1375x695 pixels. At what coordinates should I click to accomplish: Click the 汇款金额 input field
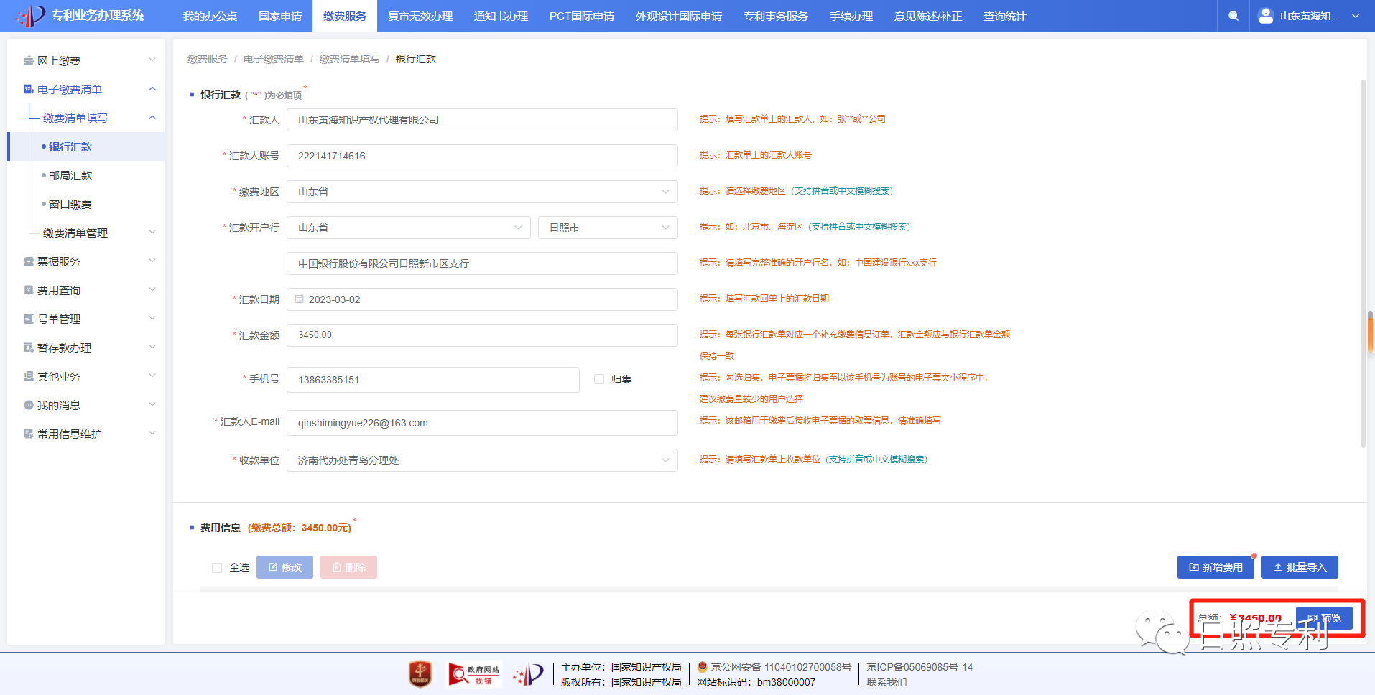pos(481,335)
